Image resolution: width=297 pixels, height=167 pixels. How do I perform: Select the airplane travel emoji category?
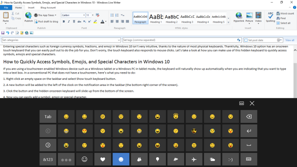coord(194,159)
